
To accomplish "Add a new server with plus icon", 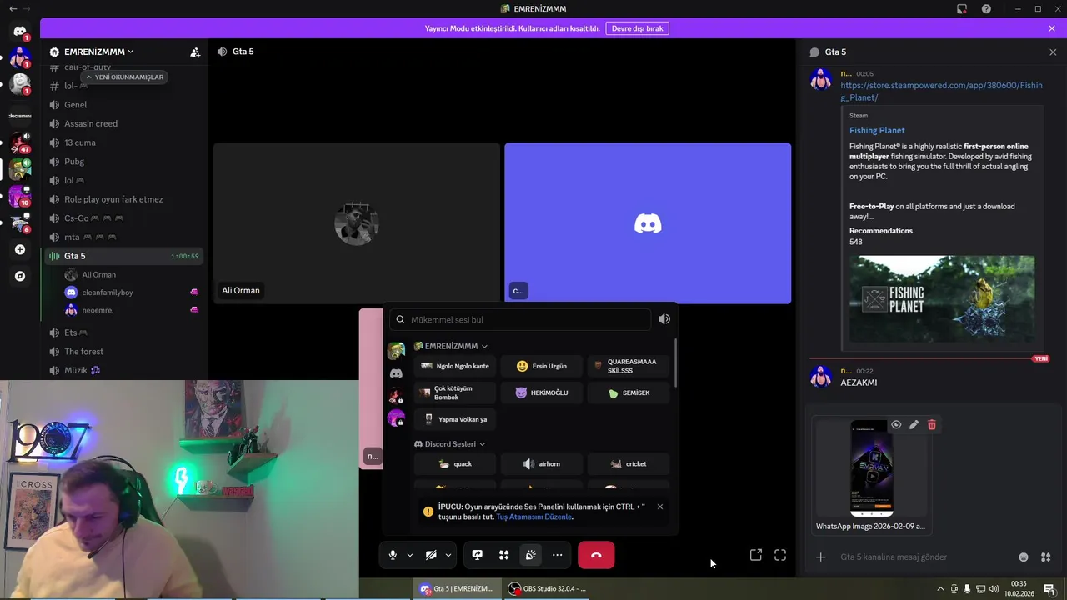I will click(20, 249).
